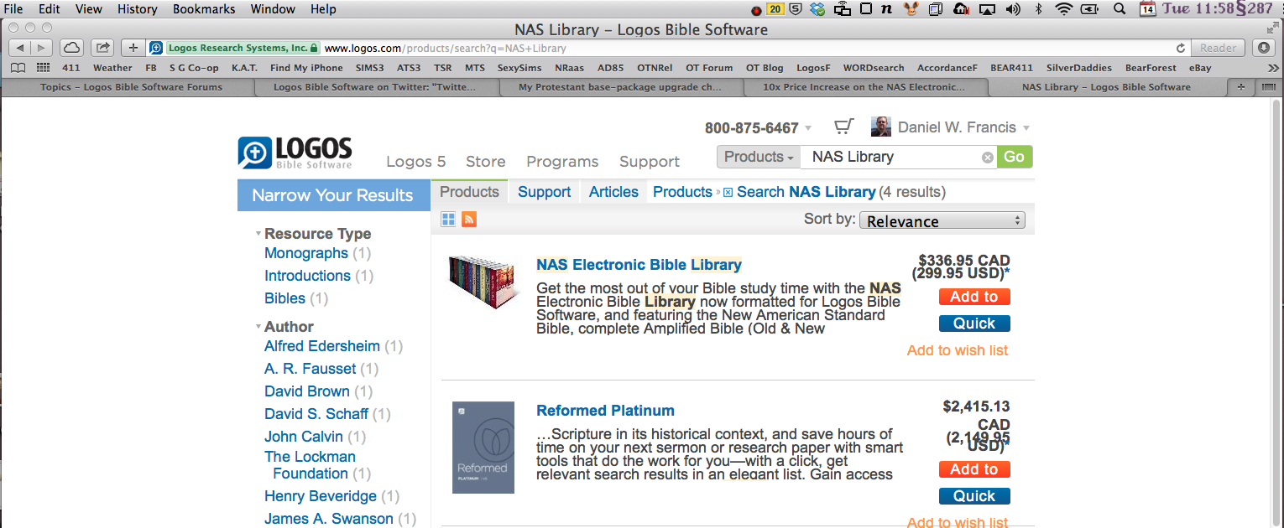The height and width of the screenshot is (528, 1284).
Task: Switch to Topics - Logos Bible Software Forums tab
Action: tap(131, 86)
